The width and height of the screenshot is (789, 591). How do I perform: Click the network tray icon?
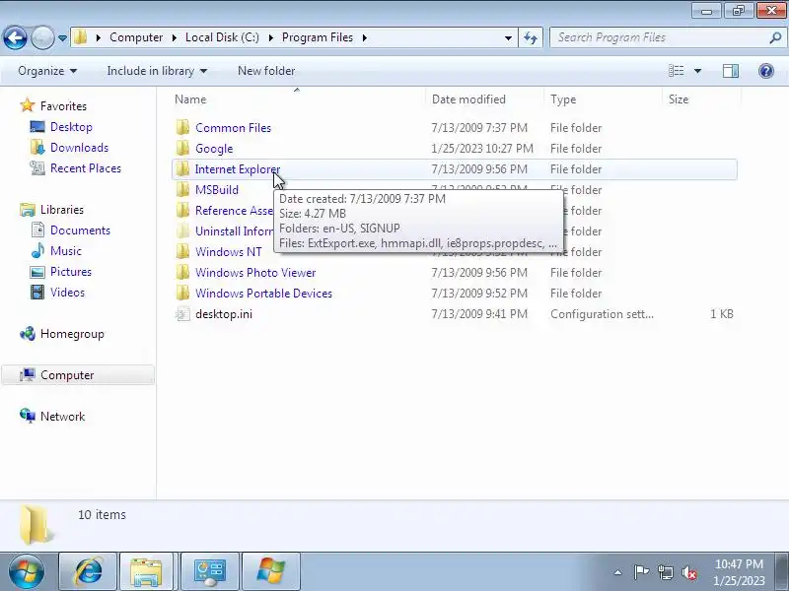(x=666, y=572)
